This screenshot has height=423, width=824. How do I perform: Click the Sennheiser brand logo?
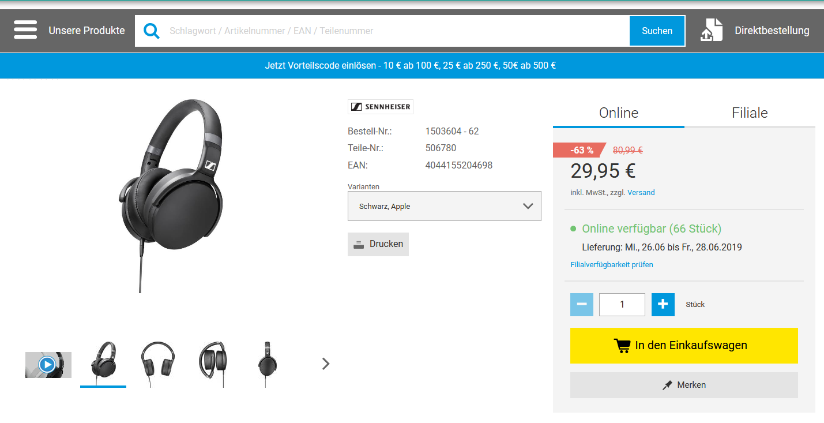381,107
